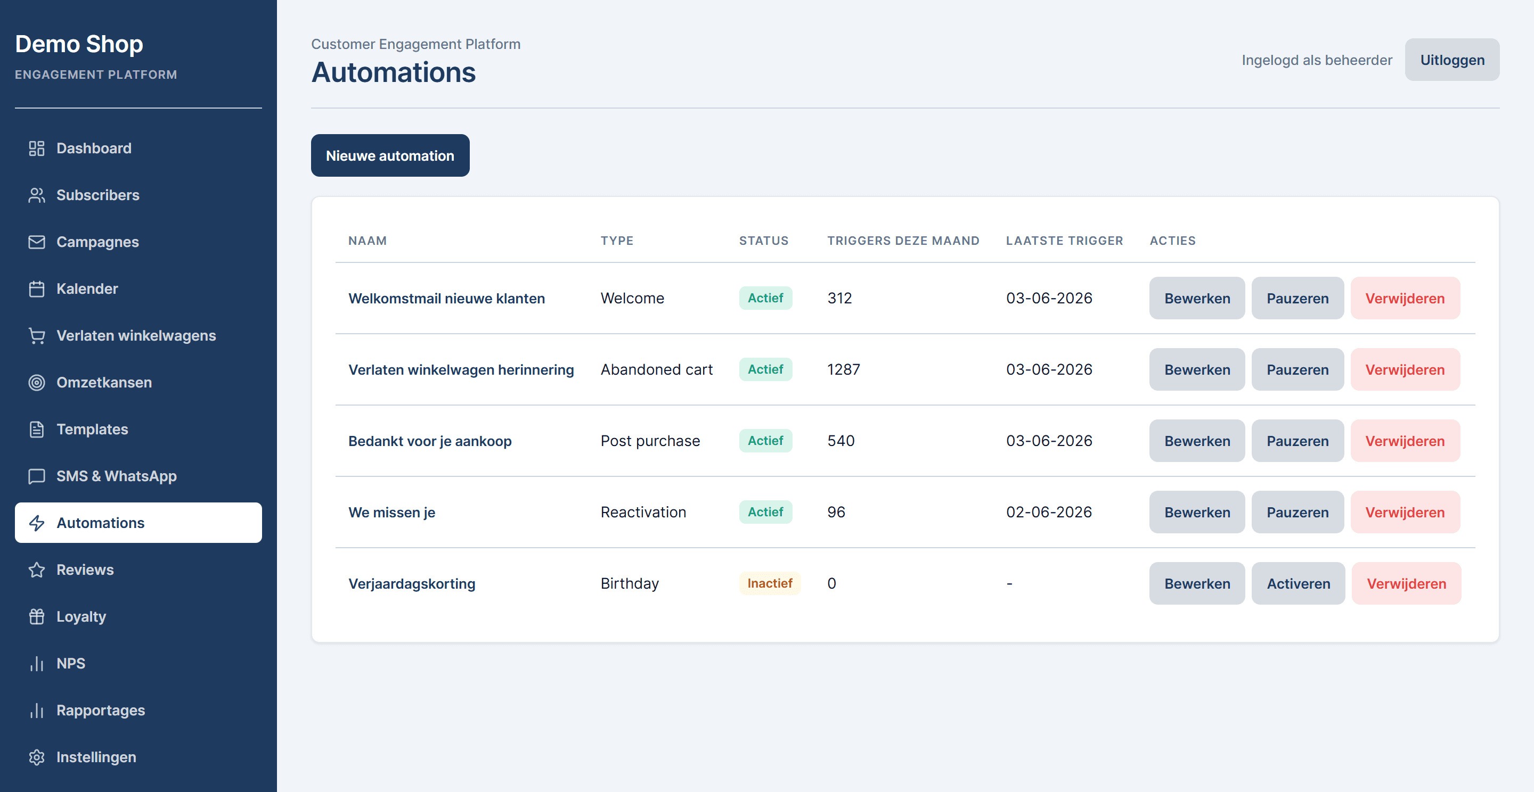Image resolution: width=1534 pixels, height=792 pixels.
Task: Click the Laatste trigger column header
Action: pos(1064,241)
